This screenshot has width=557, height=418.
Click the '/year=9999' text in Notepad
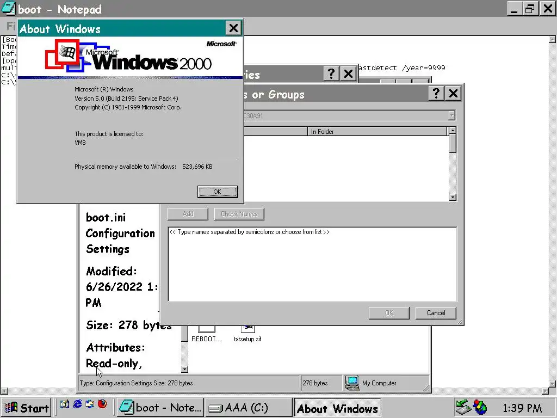point(423,68)
